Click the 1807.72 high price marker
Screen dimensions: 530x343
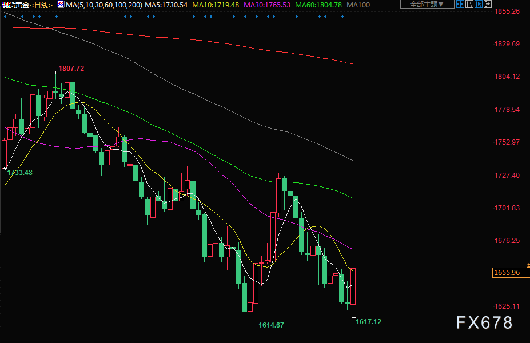point(71,68)
